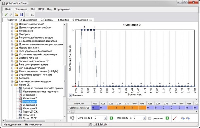This screenshot has height=128, width=200.
Task: Switch to the '2. Диагностика' tab
Action: [x=29, y=20]
